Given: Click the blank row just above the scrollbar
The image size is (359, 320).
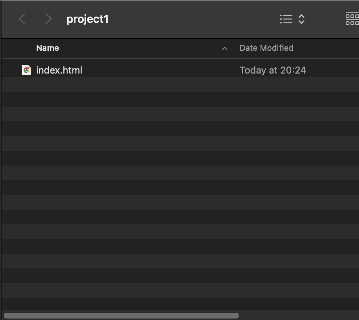Looking at the screenshot, I should click(x=180, y=304).
